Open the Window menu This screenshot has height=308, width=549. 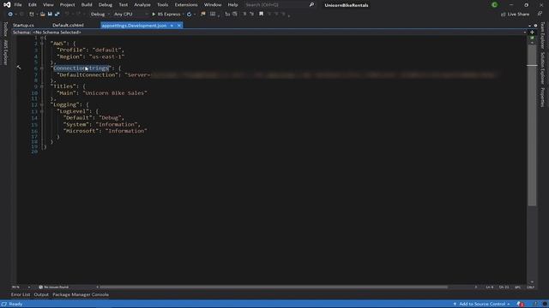click(213, 5)
